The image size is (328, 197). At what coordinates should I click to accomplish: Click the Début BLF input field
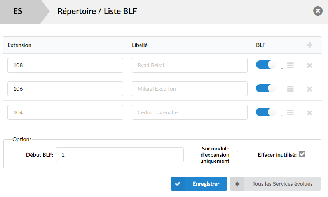click(120, 155)
